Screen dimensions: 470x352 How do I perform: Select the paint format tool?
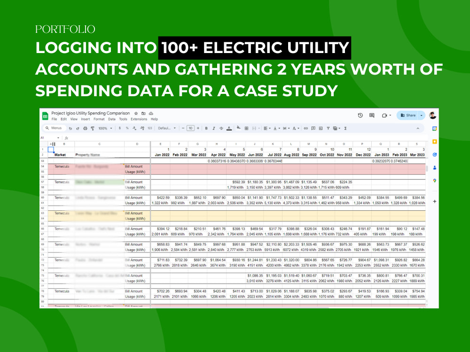(93, 129)
